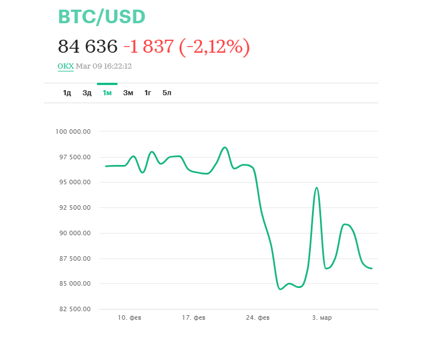Click the 24. фев date label
The width and height of the screenshot is (447, 339).
(258, 318)
